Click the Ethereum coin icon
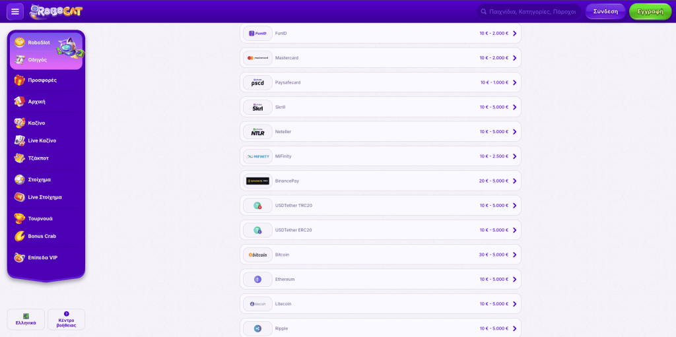Image resolution: width=676 pixels, height=337 pixels. tap(257, 280)
